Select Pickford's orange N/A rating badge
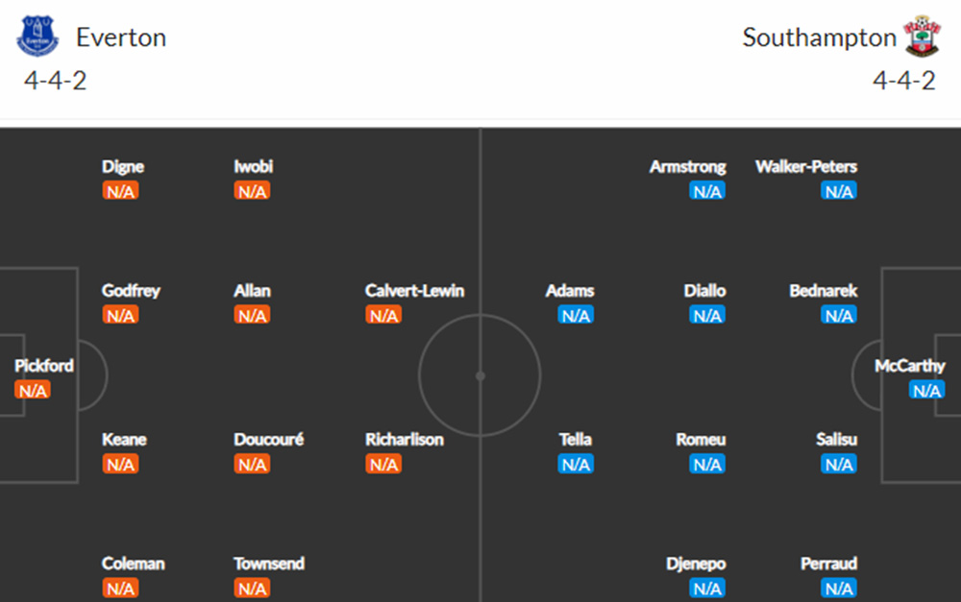This screenshot has height=602, width=961. pos(32,390)
